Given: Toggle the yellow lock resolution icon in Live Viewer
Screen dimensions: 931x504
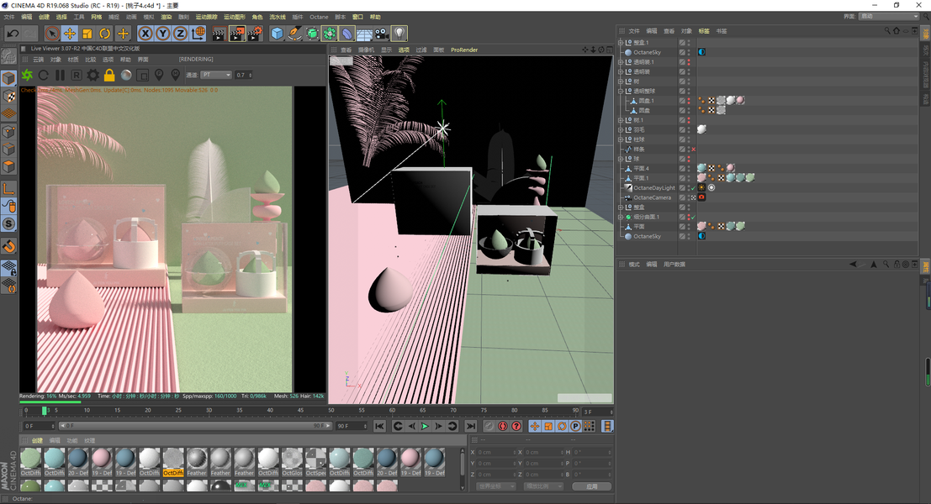Looking at the screenshot, I should coord(109,76).
